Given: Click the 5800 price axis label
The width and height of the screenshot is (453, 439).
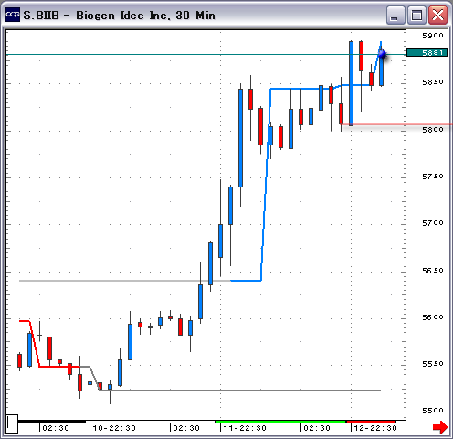Looking at the screenshot, I should [x=433, y=130].
